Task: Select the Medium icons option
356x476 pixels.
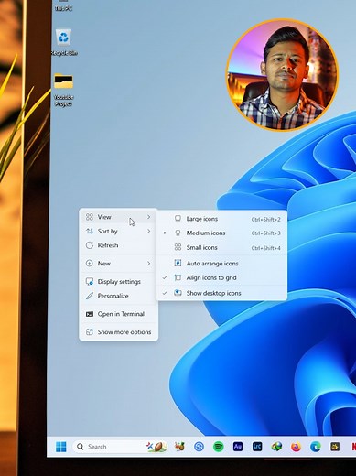Action: pyautogui.click(x=221, y=233)
